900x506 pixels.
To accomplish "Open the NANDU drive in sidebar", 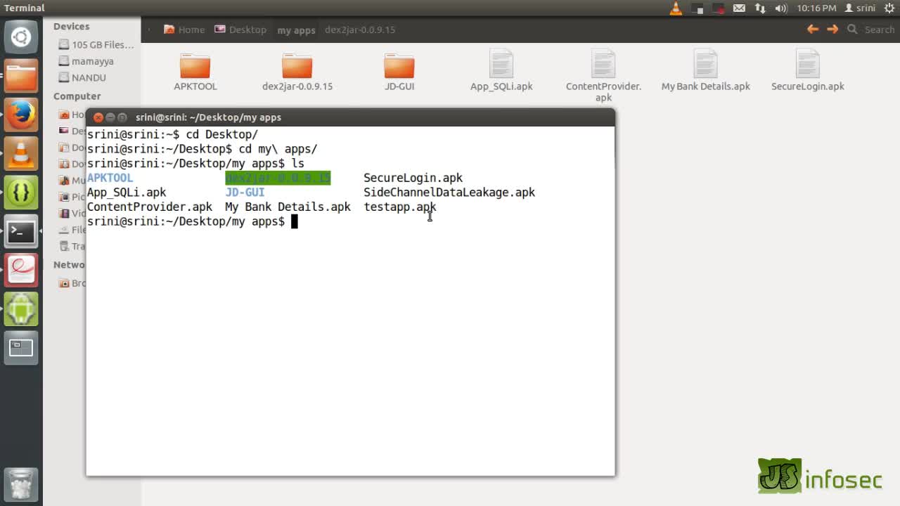I will click(83, 78).
